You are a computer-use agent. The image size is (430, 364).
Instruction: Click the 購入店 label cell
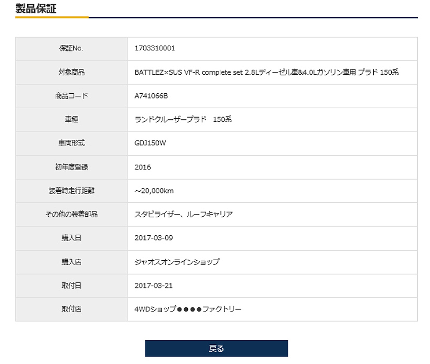click(x=71, y=262)
